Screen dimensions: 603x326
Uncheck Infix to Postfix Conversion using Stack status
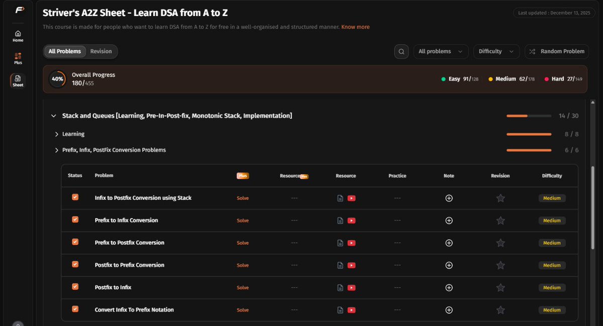75,197
